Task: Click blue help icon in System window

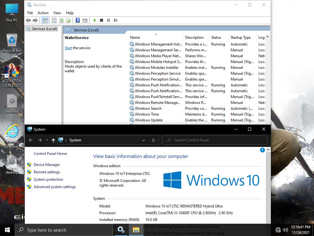Action: 262,150
